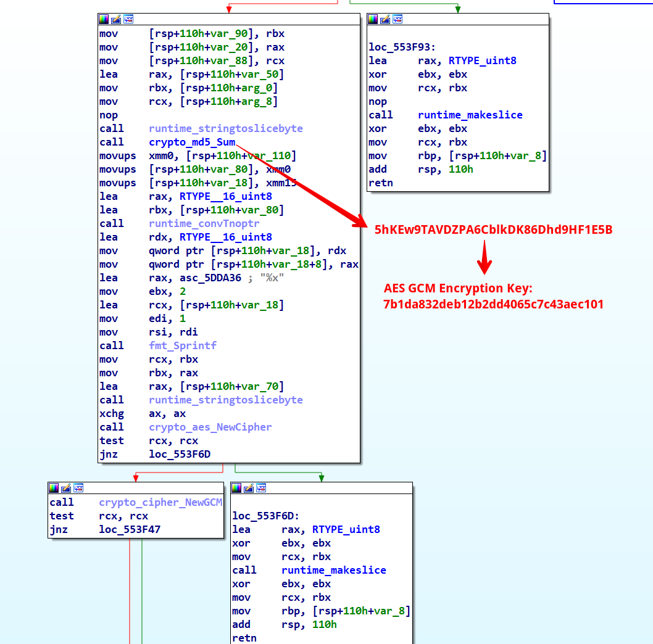Screen dimensions: 653x644
Task: Click pencil edit icon in crypto_md5_Sum block
Action: pyautogui.click(x=115, y=19)
